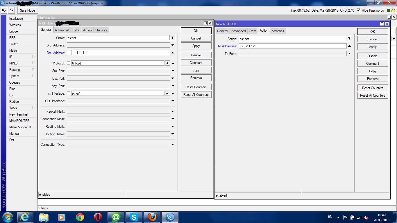The image size is (397, 223).
Task: Tick the invert checkbox beside Protocol
Action: (69, 63)
